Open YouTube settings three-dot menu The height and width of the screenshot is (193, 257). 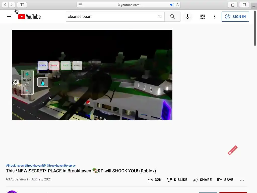tap(215, 17)
